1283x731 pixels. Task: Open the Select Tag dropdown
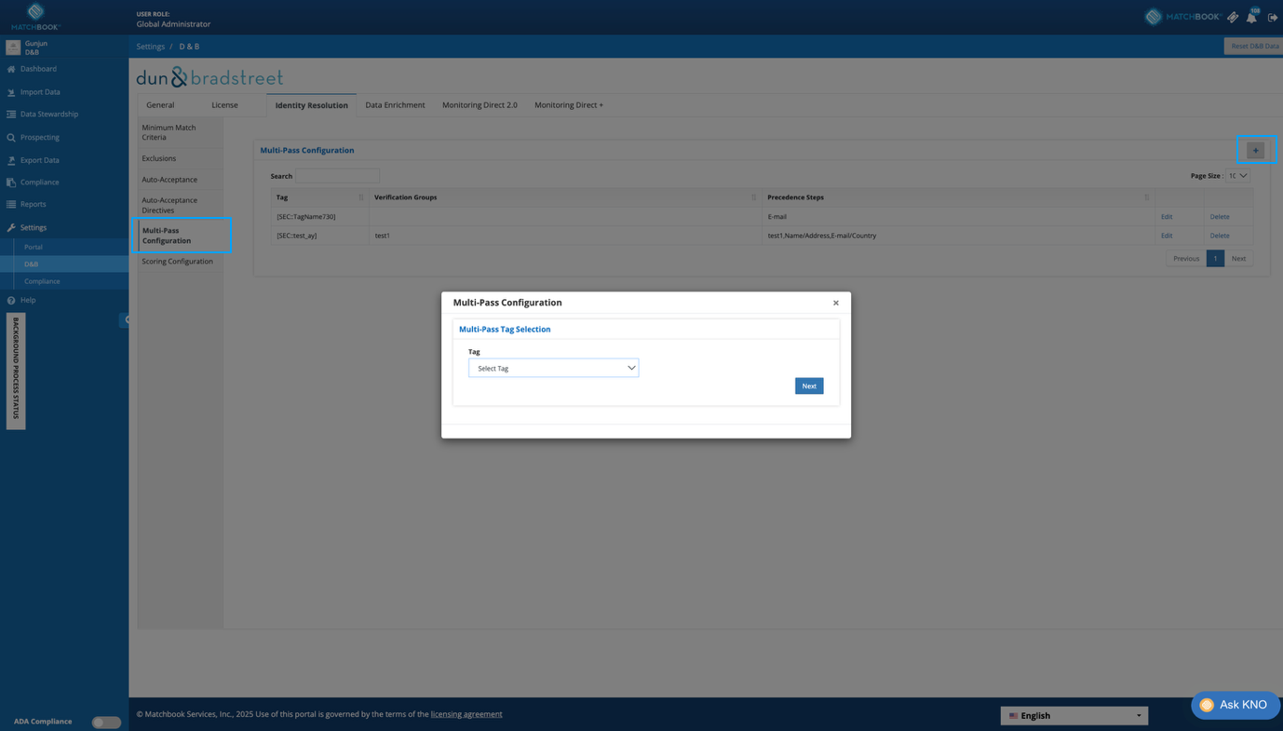[x=553, y=368]
